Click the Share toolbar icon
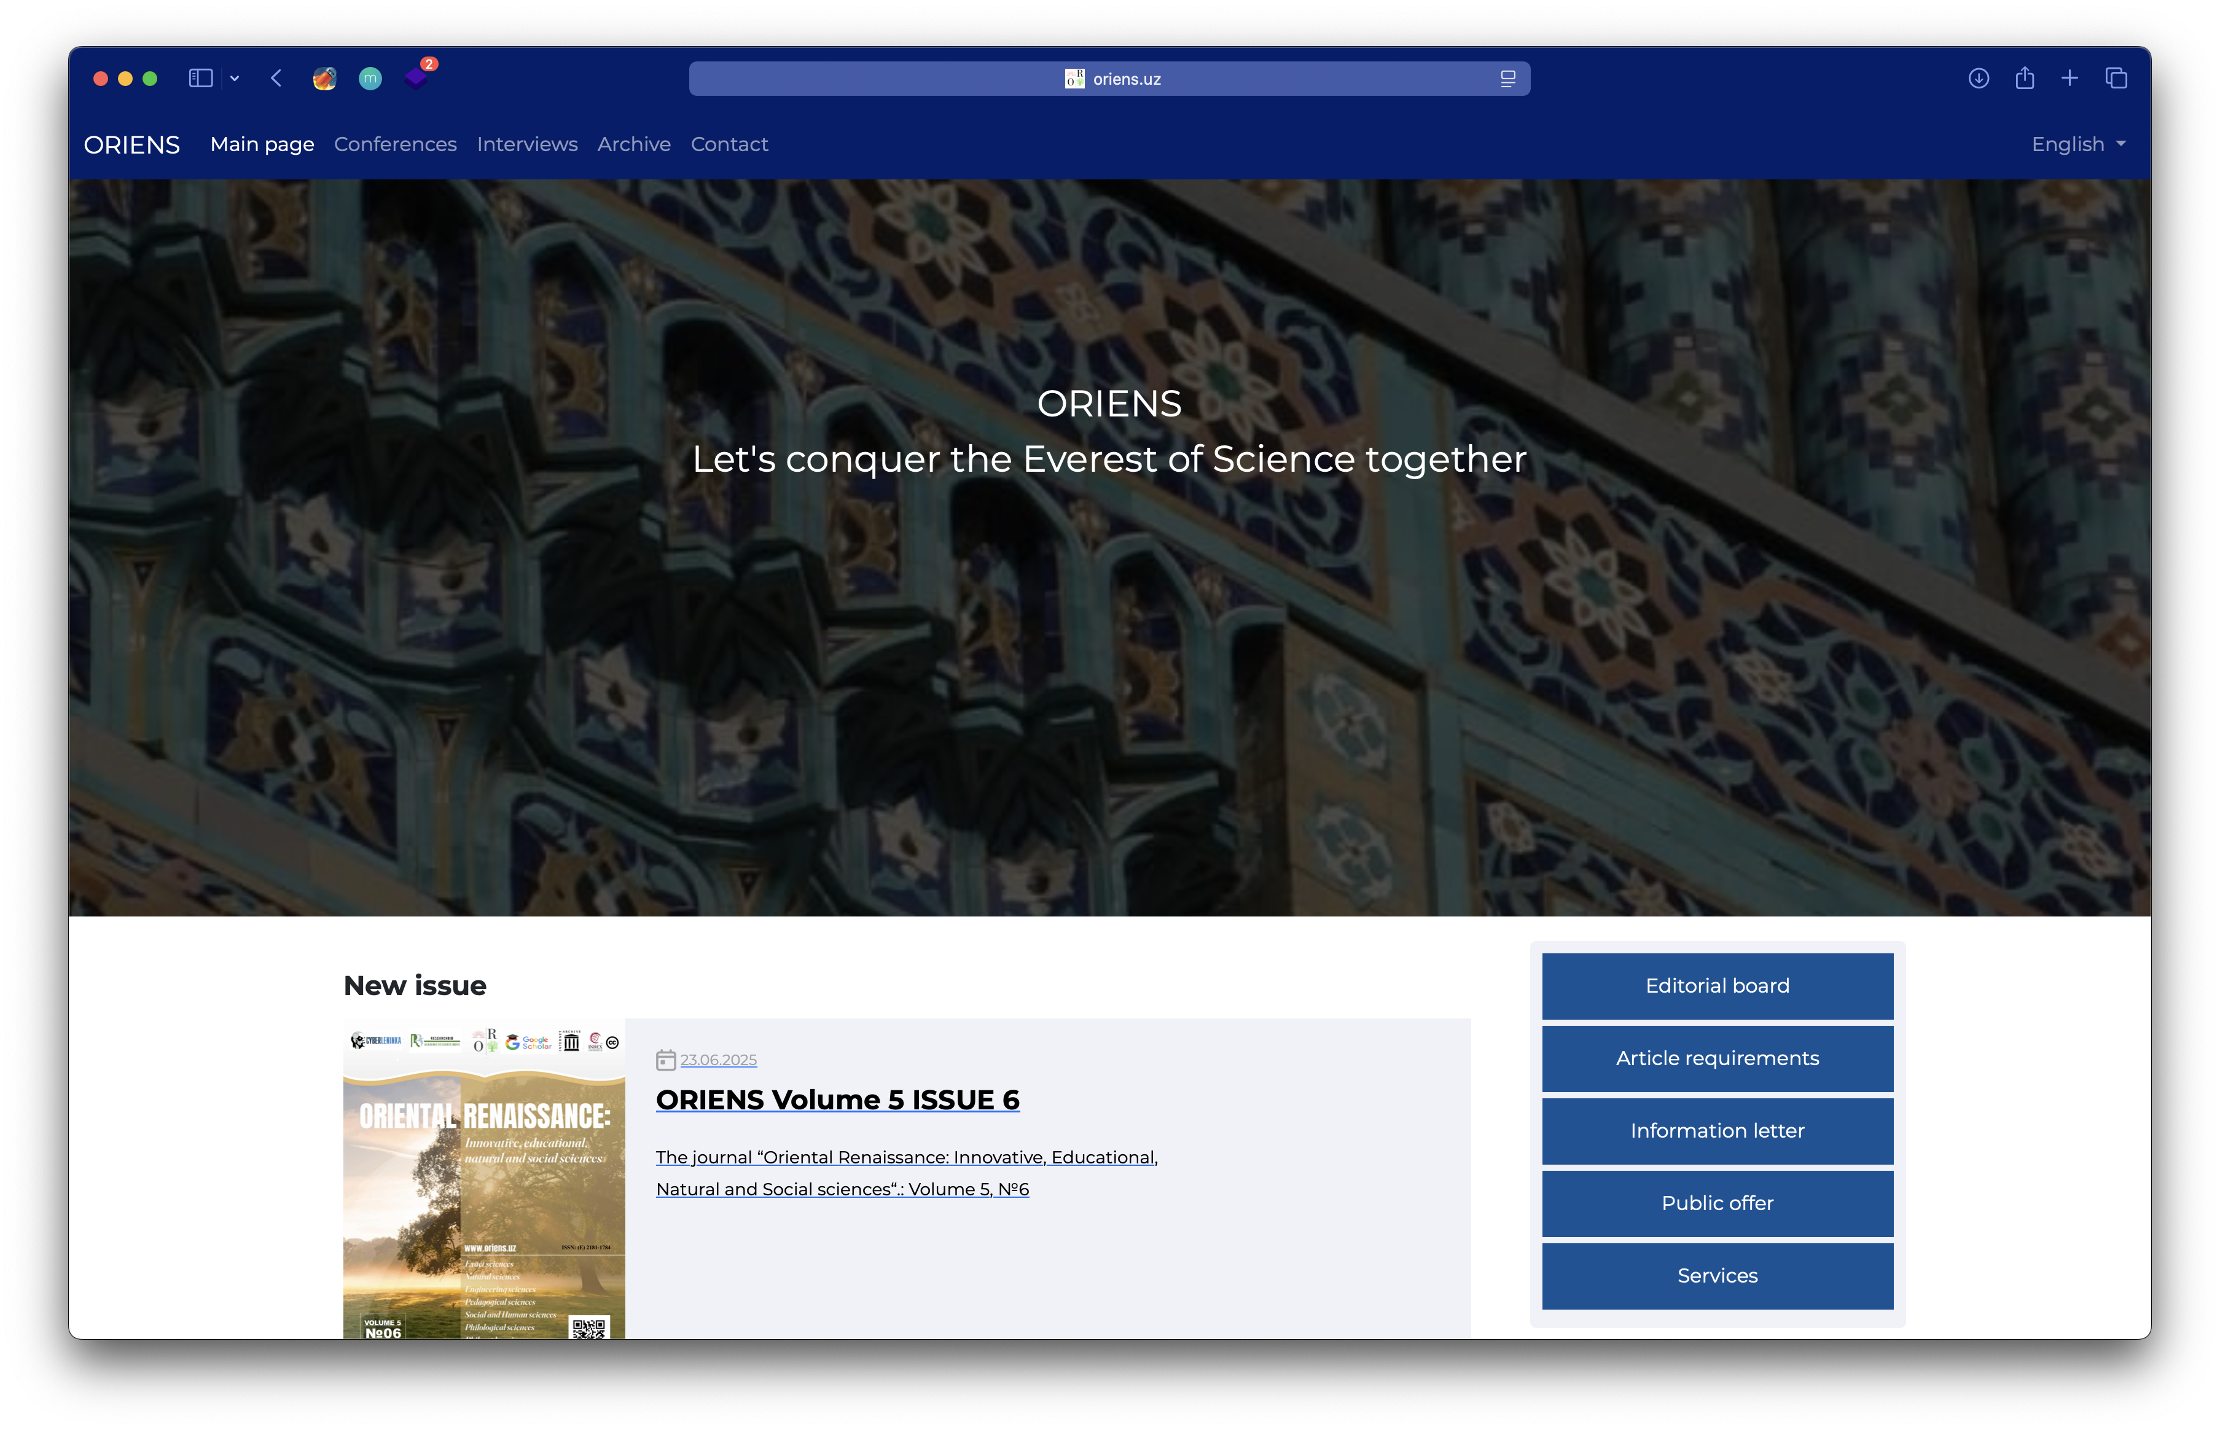Viewport: 2220px width, 1430px height. pyautogui.click(x=2025, y=78)
